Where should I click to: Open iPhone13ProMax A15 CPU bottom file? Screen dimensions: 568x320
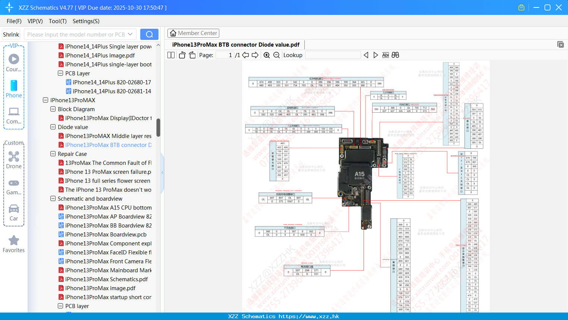(108, 207)
